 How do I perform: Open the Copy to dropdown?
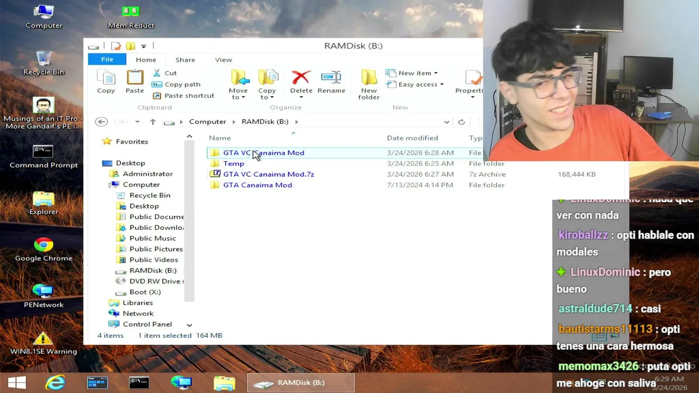(x=267, y=85)
